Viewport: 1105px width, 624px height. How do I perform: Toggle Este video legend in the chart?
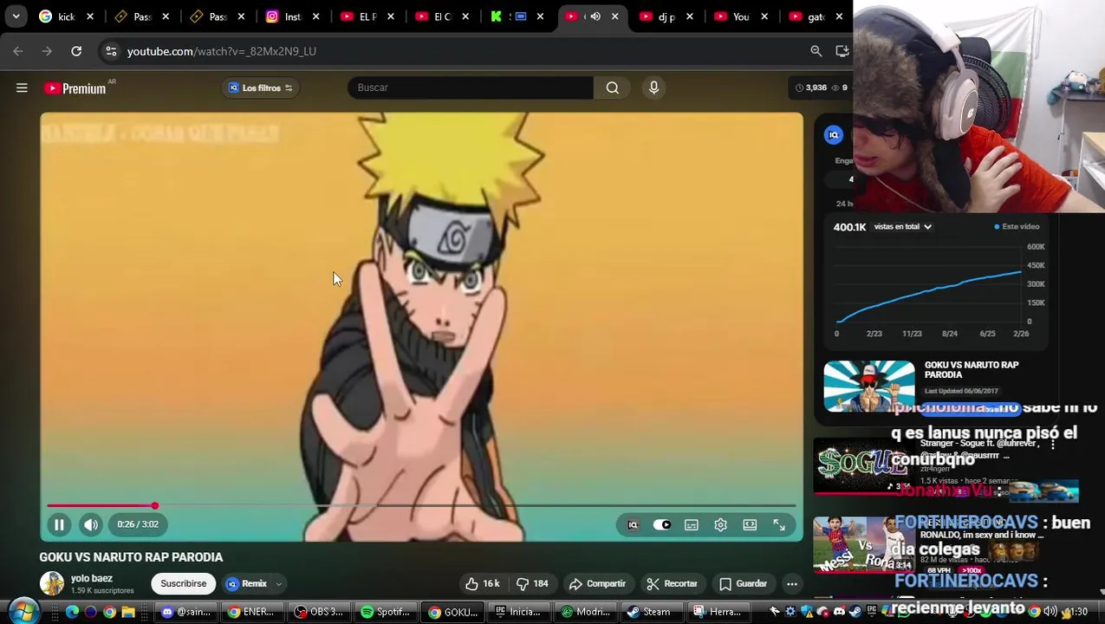(1017, 227)
